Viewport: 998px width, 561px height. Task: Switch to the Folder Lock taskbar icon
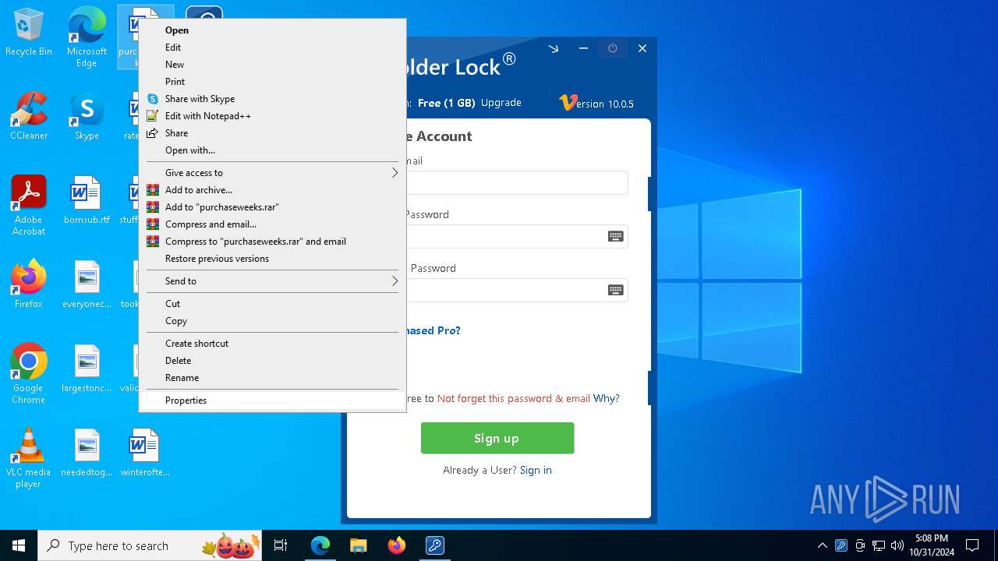point(434,545)
